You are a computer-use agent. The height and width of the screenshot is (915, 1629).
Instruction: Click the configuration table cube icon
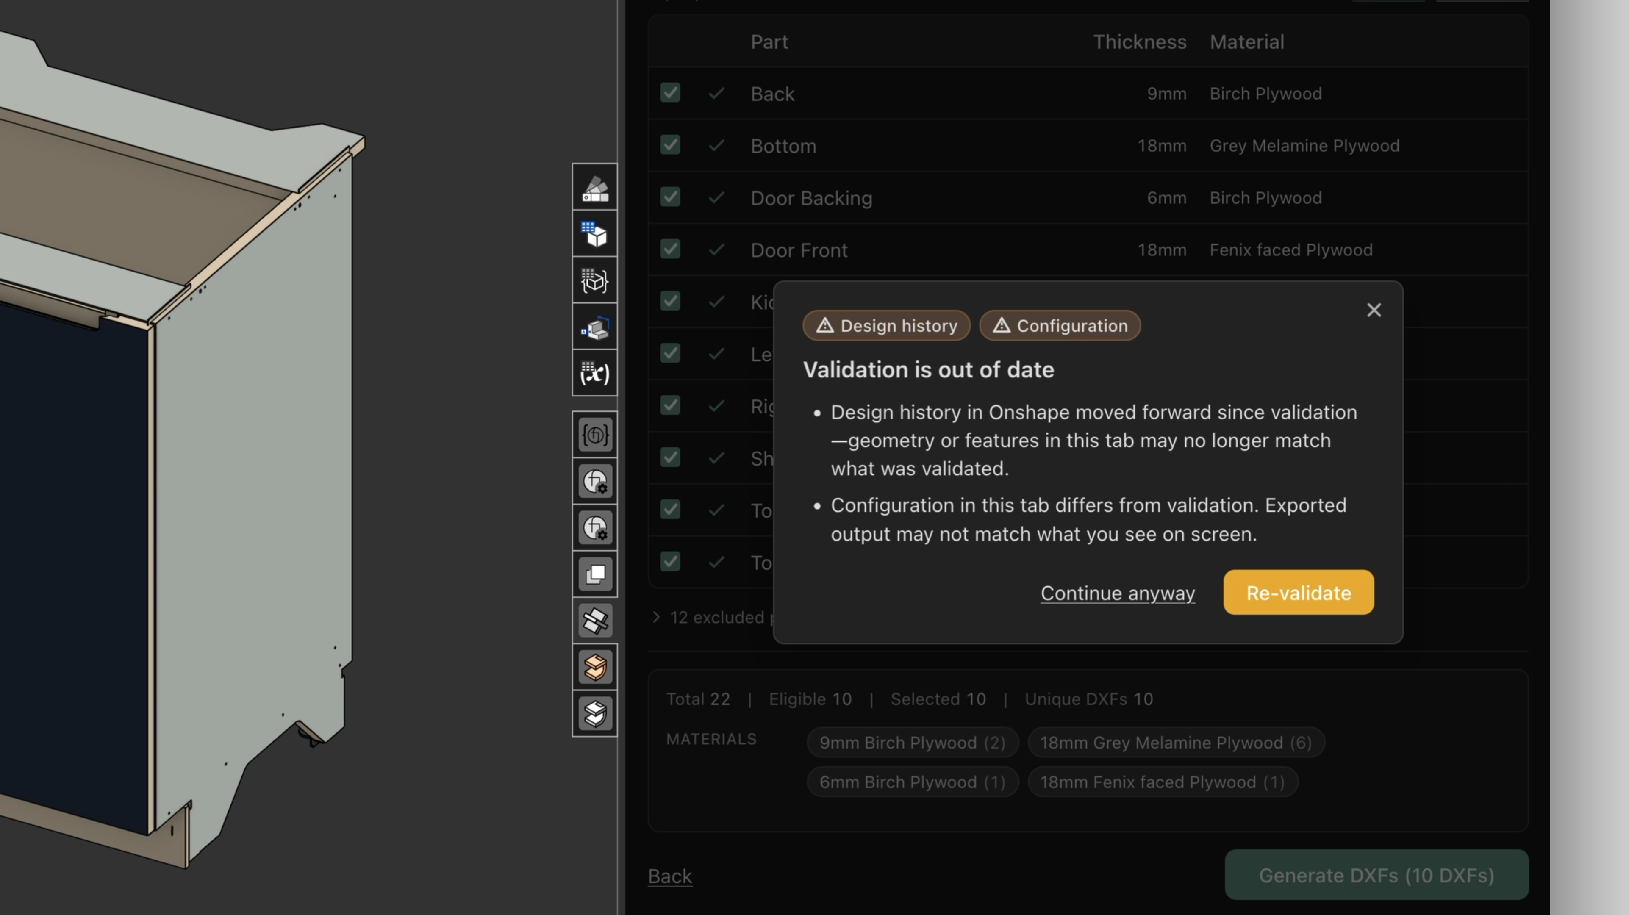594,234
